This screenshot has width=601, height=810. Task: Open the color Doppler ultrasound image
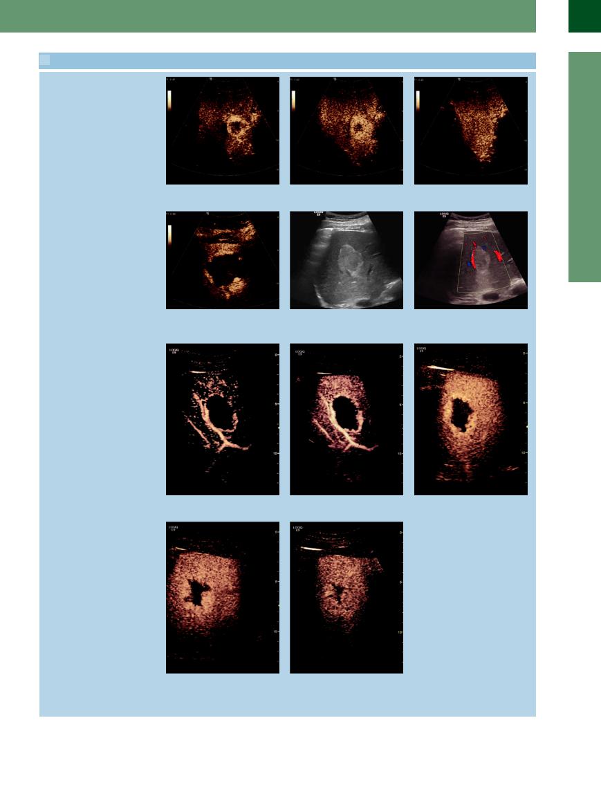(471, 260)
